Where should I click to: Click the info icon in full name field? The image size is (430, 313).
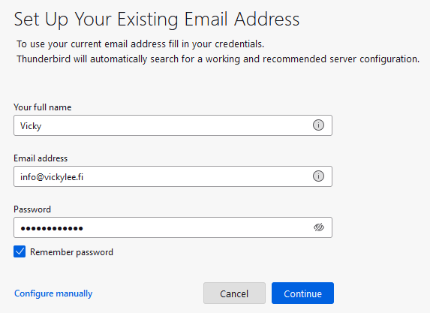318,125
